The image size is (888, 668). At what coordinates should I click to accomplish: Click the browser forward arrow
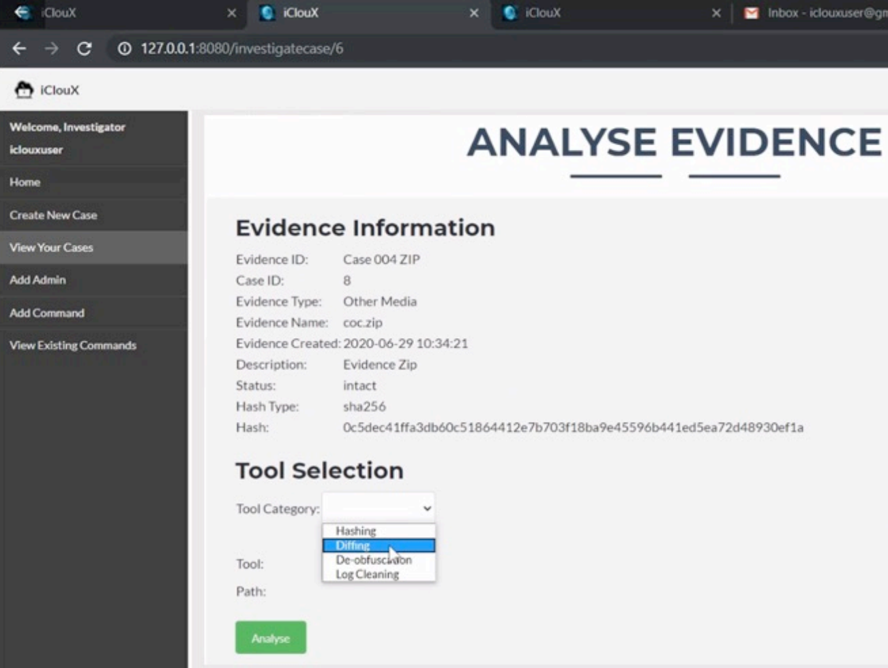coord(51,48)
